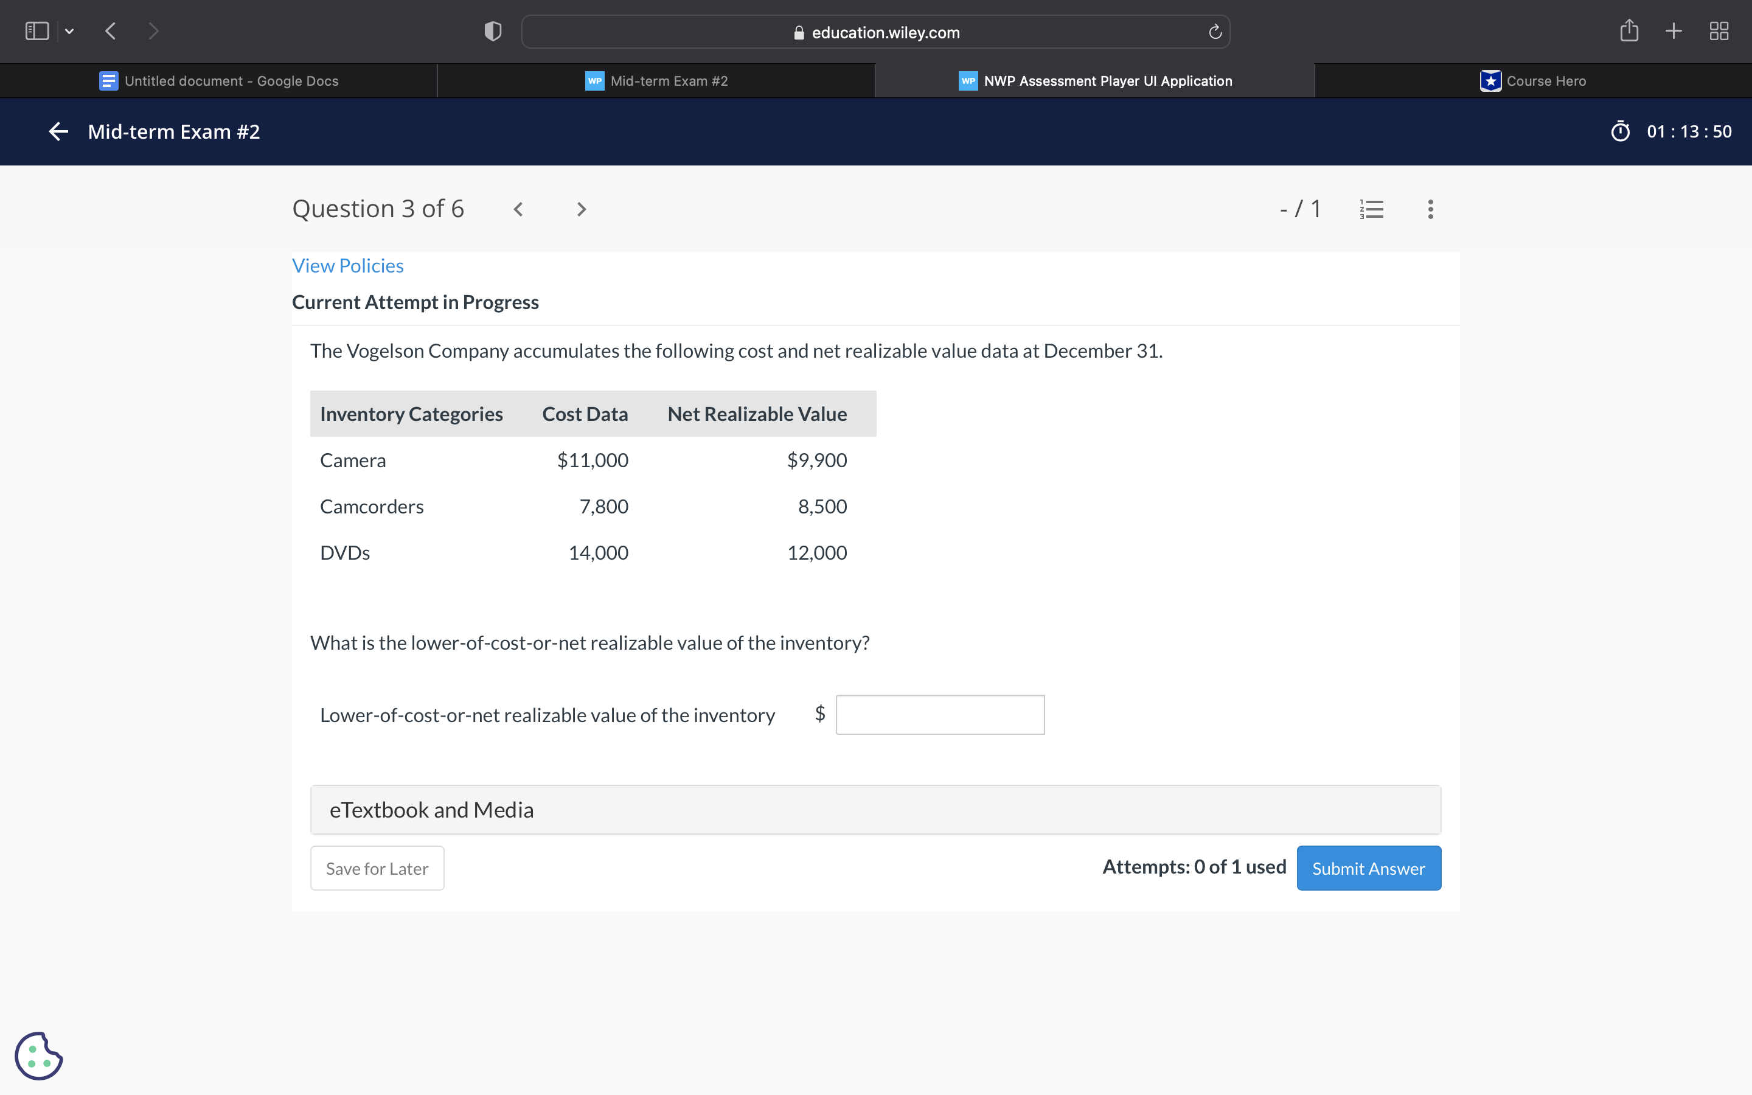Show the tab overview grid

tap(1719, 31)
